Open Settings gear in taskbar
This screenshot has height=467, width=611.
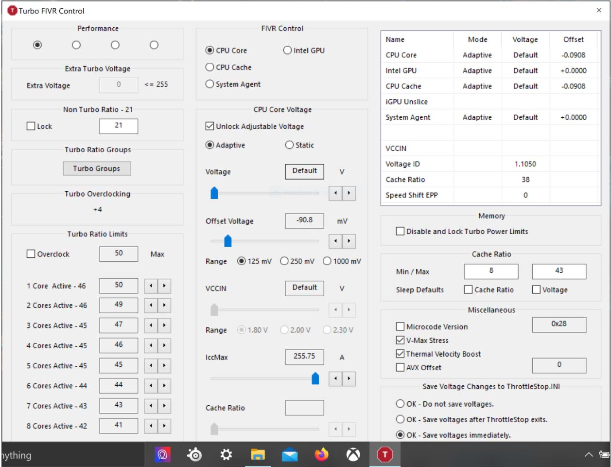226,455
